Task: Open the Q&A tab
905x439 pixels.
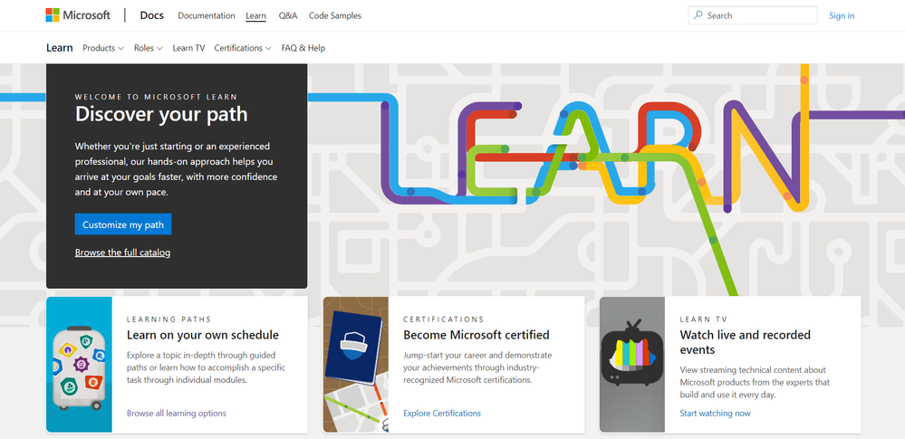Action: (287, 15)
